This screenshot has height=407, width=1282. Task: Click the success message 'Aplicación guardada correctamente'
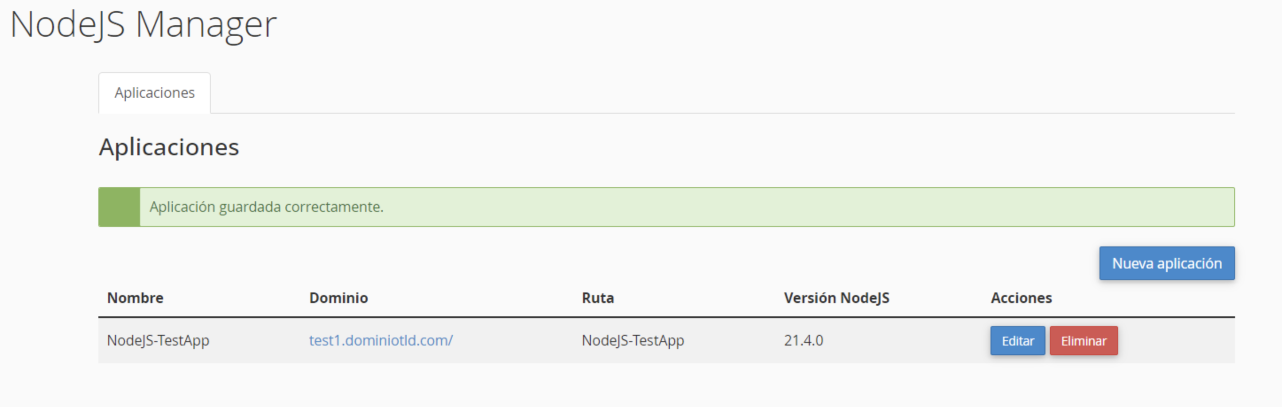coord(267,207)
